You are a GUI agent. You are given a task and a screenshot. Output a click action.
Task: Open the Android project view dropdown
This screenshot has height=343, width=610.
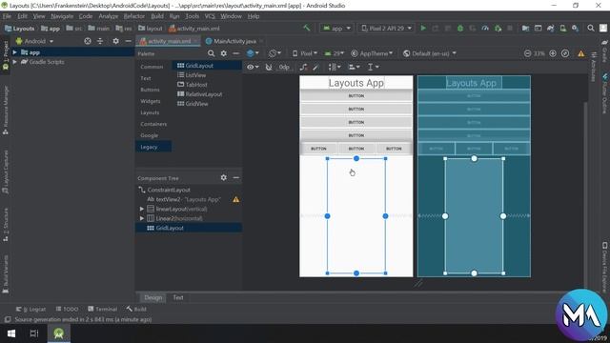tap(34, 41)
